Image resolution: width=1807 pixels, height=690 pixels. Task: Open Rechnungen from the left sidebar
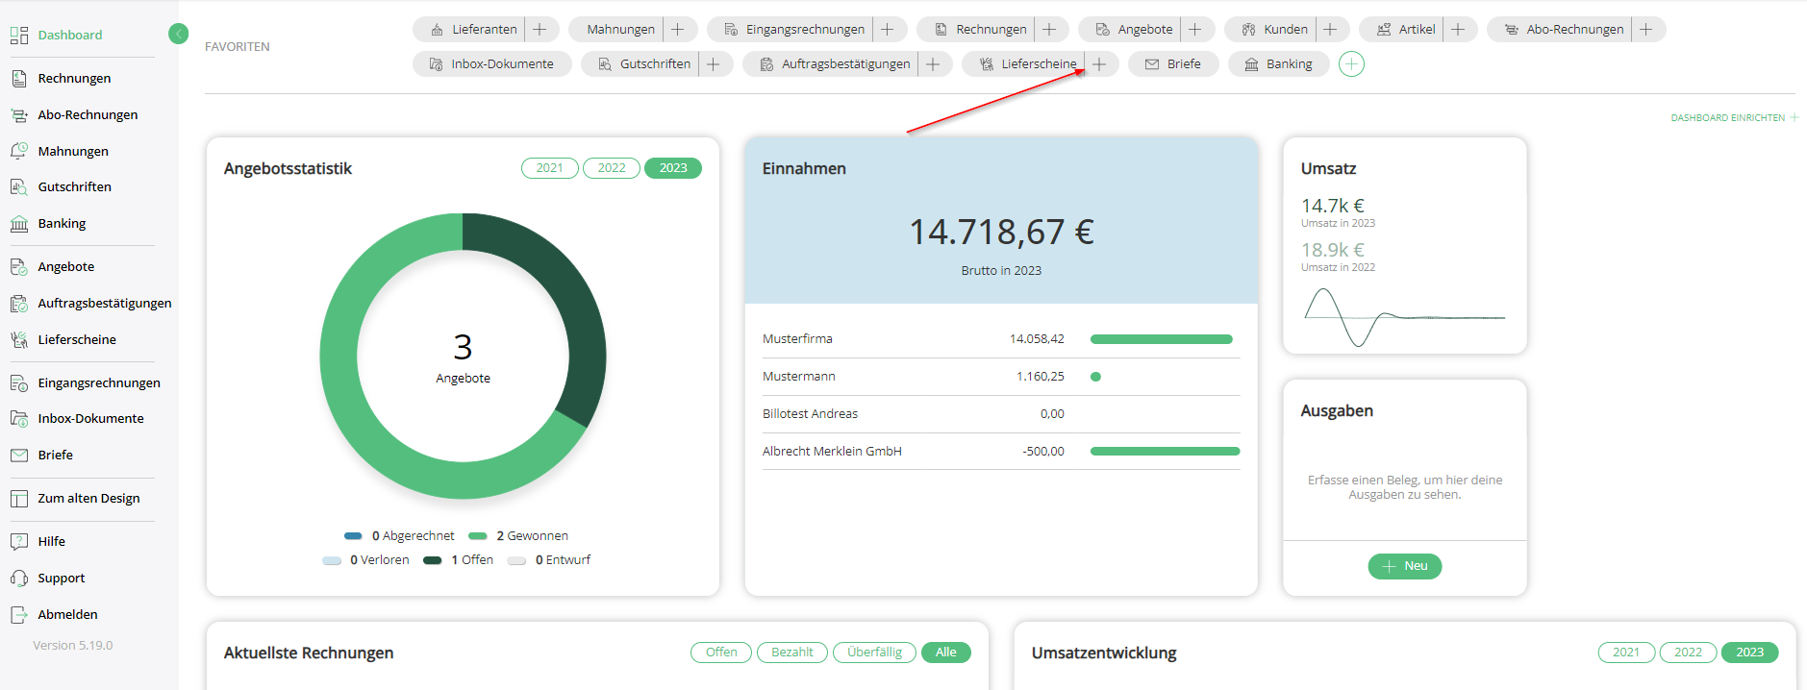pos(74,79)
